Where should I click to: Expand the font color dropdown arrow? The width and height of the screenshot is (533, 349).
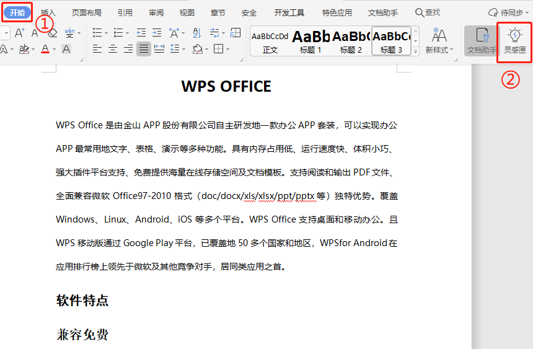pos(54,50)
